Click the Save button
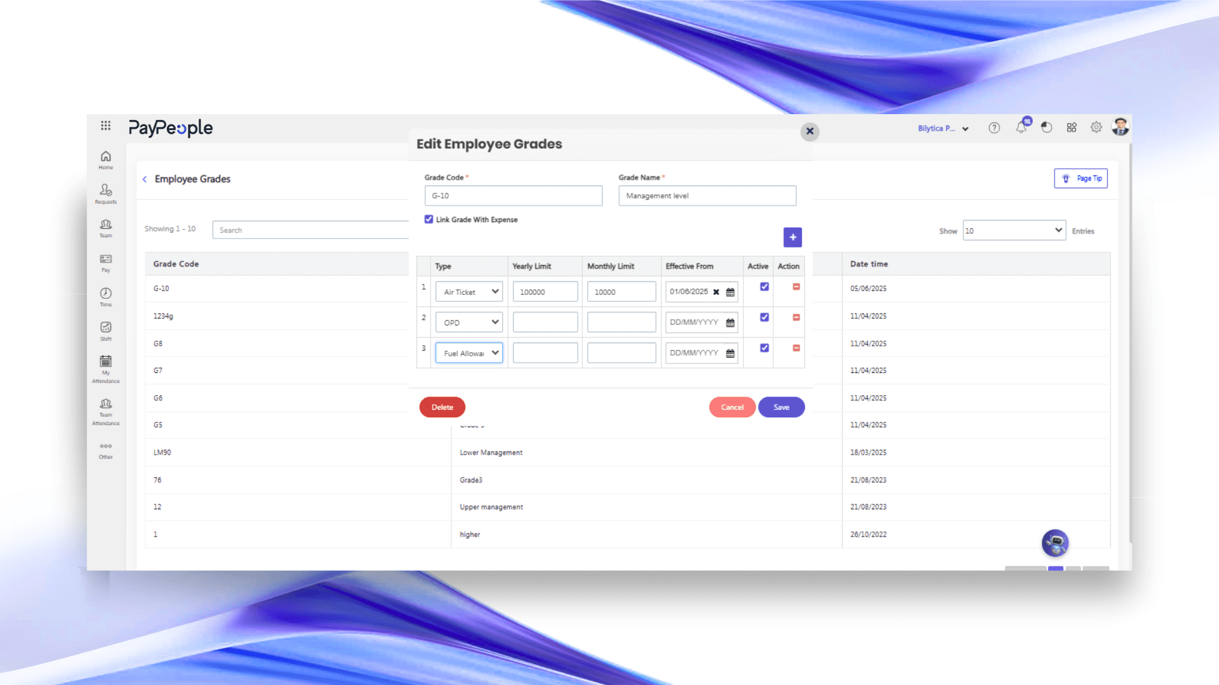Image resolution: width=1219 pixels, height=685 pixels. click(781, 407)
